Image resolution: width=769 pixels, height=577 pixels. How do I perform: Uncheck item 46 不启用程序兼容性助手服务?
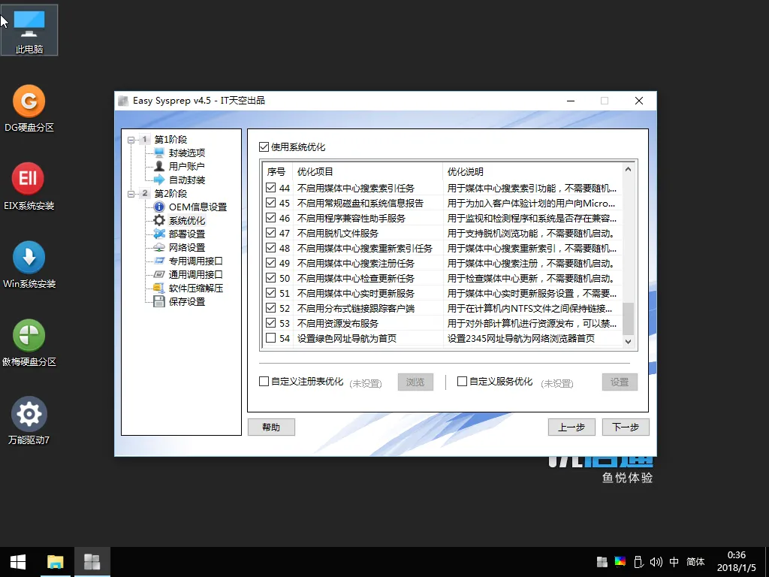click(270, 217)
